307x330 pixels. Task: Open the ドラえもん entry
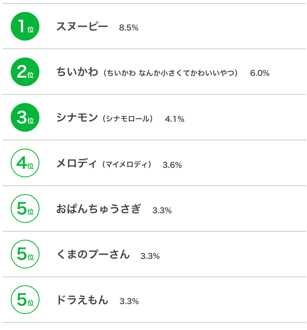pos(82,300)
